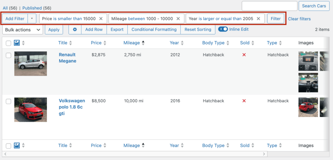Viewport: 333px width, 160px height.
Task: Click the Clear filters link
Action: 299,19
